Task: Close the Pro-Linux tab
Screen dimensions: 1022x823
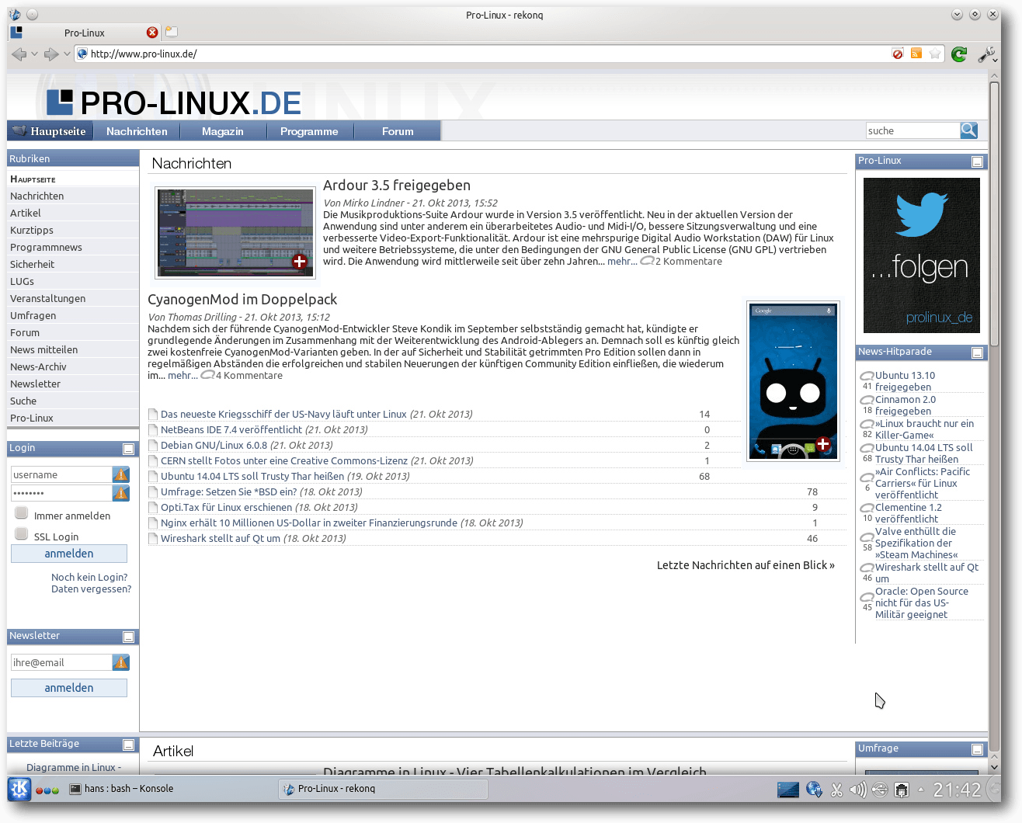Action: click(x=152, y=33)
